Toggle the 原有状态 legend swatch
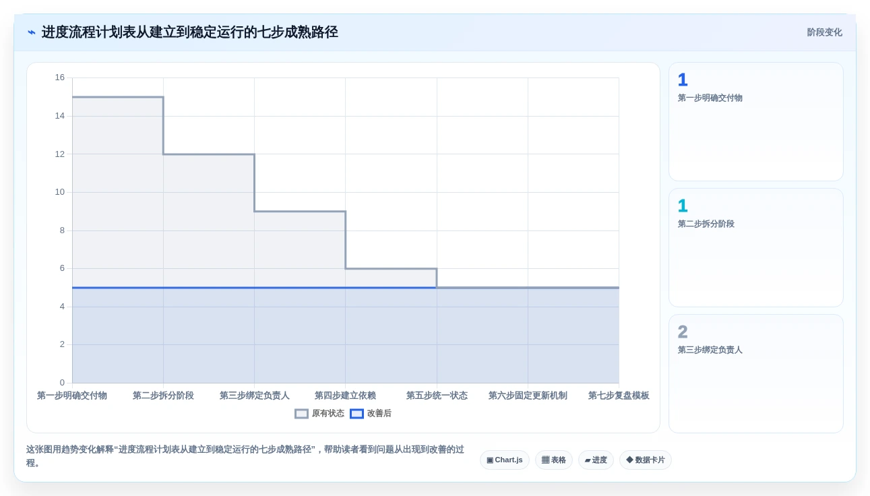 [301, 414]
